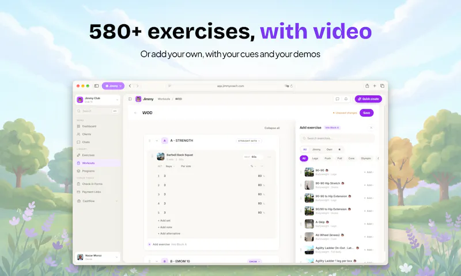
Task: Click the Programs layers icon in sidebar
Action: coord(78,171)
